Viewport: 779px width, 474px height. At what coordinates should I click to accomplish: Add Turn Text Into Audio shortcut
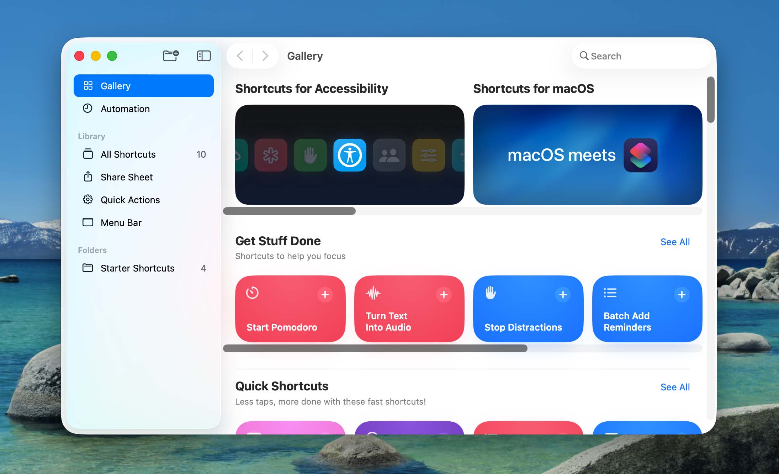click(444, 295)
